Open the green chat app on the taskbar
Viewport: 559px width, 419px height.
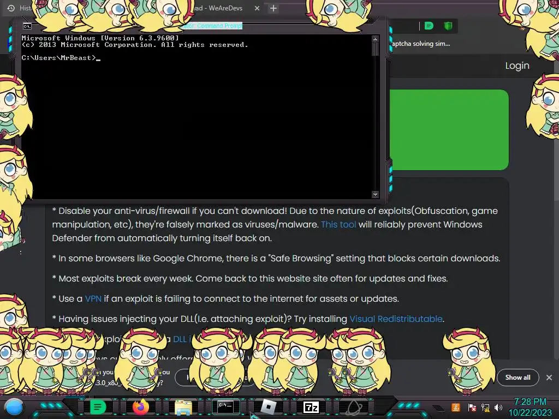(x=98, y=407)
